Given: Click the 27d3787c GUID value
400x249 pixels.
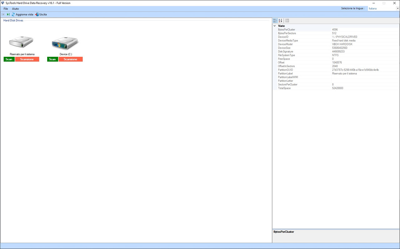Looking at the screenshot, I should click(356, 70).
